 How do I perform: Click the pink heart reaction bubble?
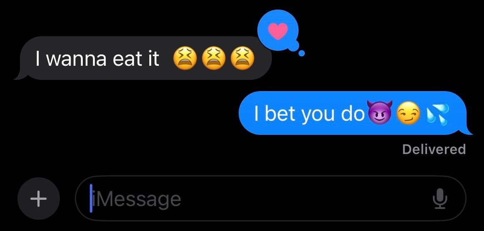pyautogui.click(x=278, y=31)
